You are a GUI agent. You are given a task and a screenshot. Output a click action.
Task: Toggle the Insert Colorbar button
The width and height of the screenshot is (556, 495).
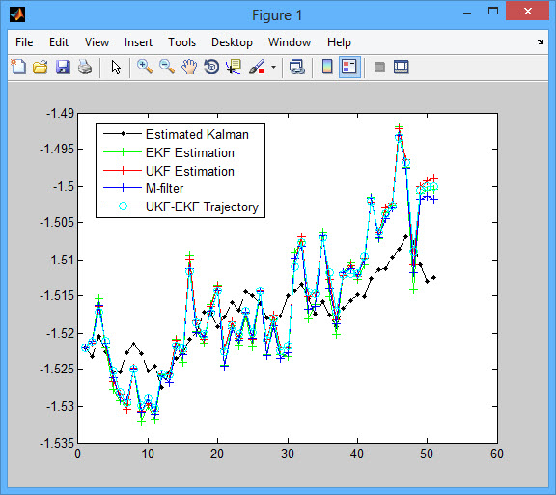click(327, 67)
